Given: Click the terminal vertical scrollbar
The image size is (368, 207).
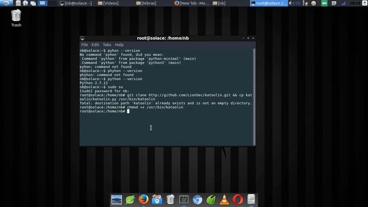Looking at the screenshot, I should [254, 97].
